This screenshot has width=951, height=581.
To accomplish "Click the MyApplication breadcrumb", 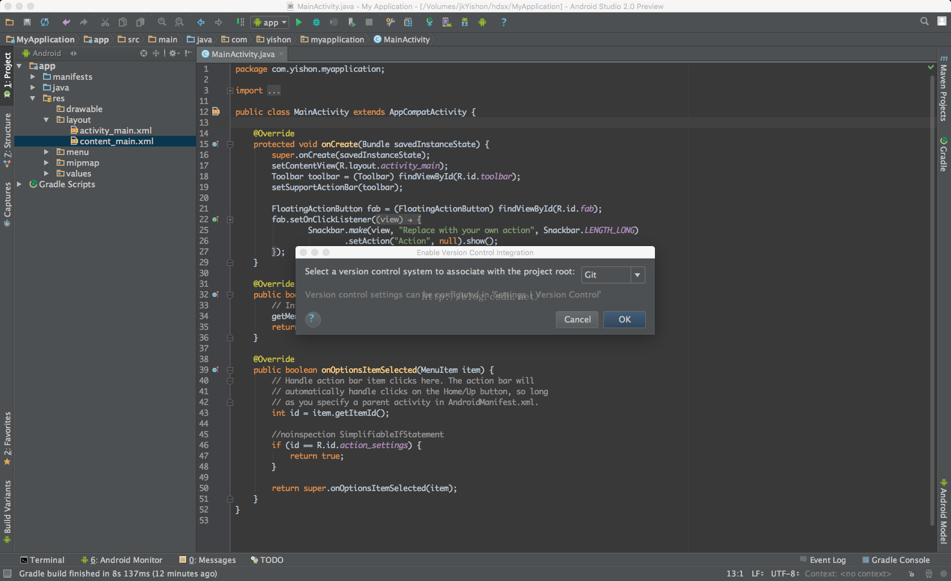I will pos(40,40).
